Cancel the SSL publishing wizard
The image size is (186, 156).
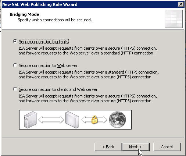point(167,147)
